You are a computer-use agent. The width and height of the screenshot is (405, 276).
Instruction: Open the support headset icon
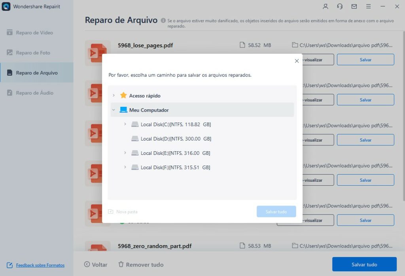(x=340, y=6)
